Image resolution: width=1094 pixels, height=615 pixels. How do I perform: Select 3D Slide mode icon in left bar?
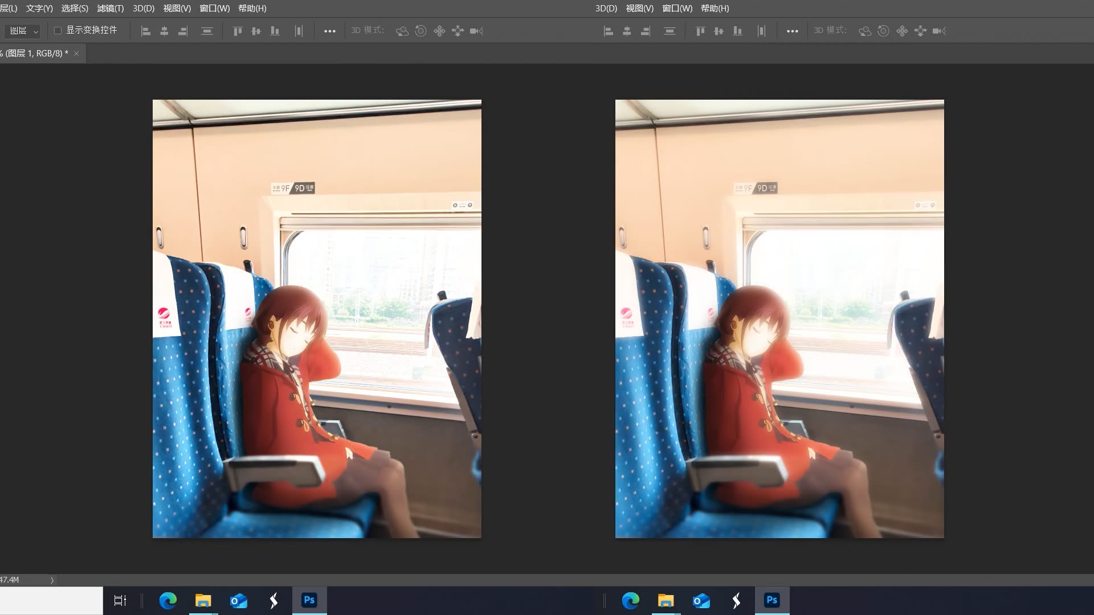[458, 31]
